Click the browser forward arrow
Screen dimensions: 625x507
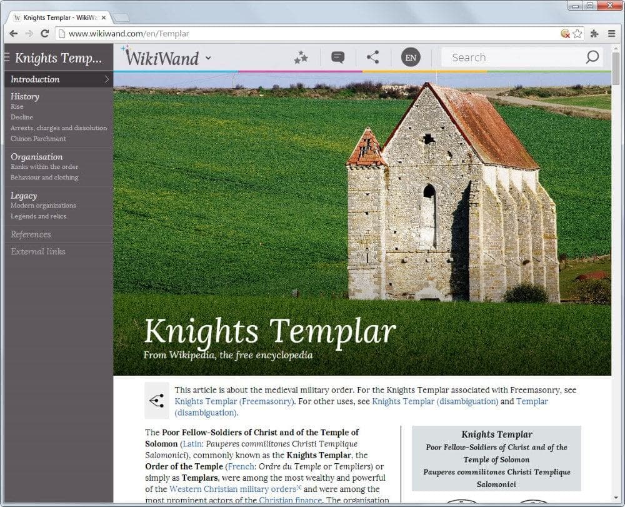click(x=29, y=34)
